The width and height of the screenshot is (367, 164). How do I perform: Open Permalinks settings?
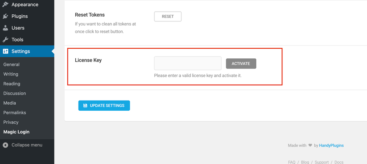click(14, 112)
